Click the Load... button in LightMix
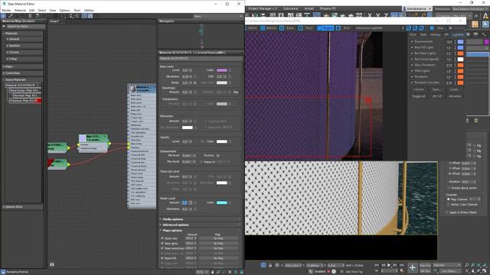Viewport: 490px width, 275px height. pyautogui.click(x=454, y=89)
